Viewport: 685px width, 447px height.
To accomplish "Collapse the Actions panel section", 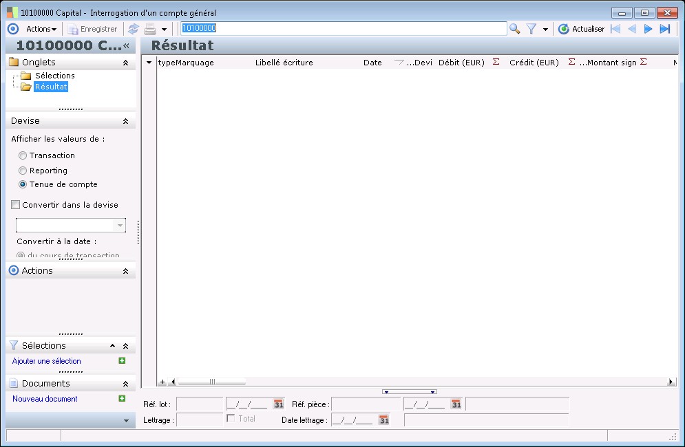I will point(126,271).
